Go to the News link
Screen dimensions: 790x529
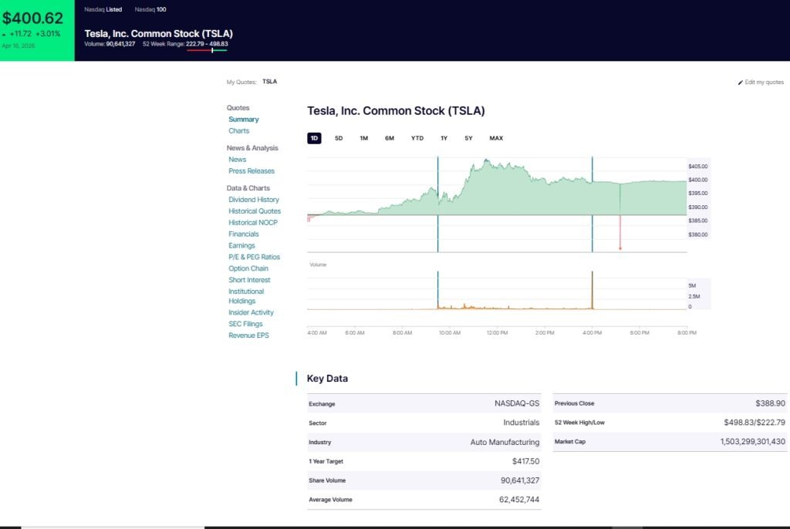click(238, 159)
